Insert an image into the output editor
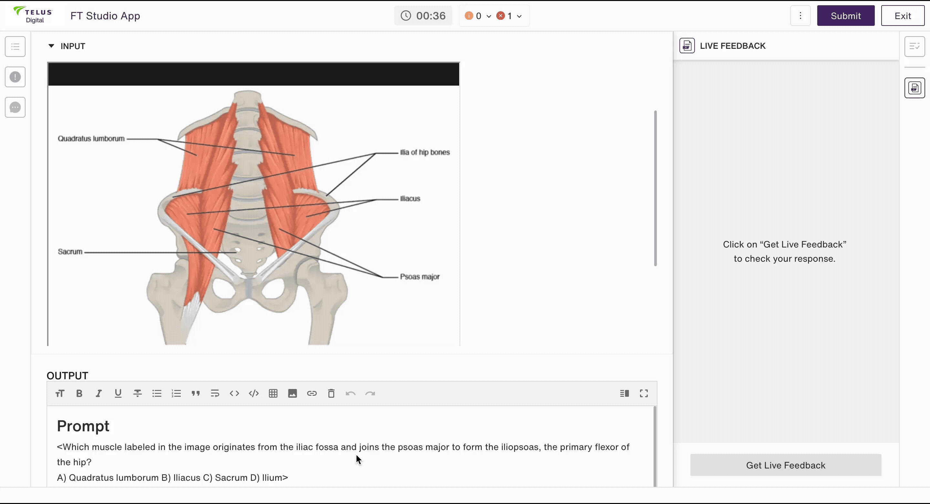The image size is (930, 504). (293, 394)
